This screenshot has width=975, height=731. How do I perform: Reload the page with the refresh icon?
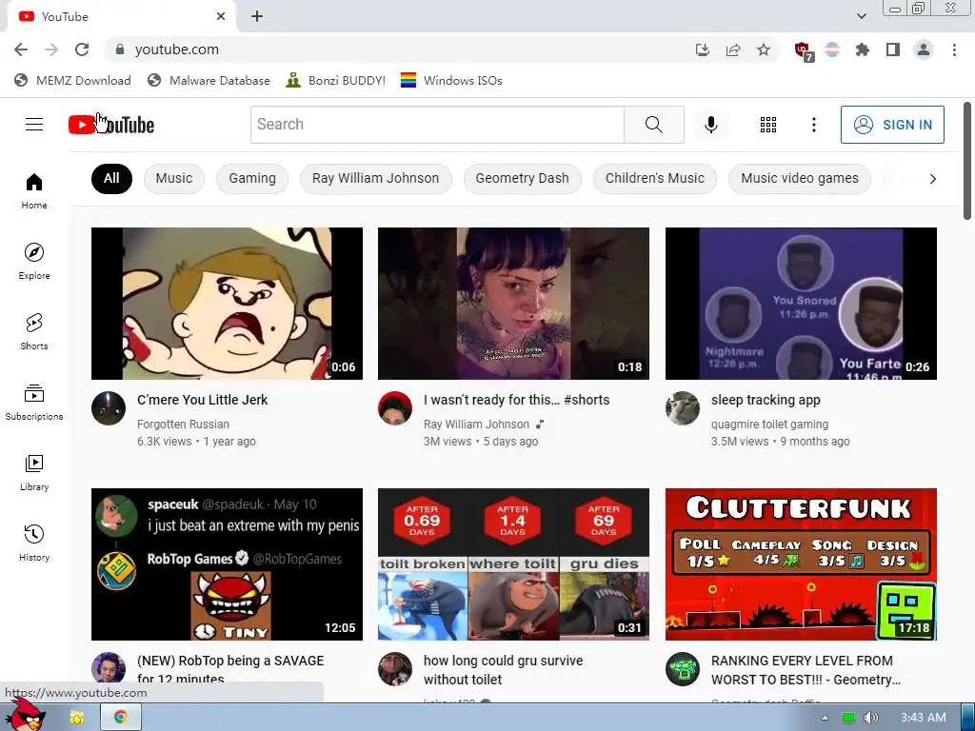82,49
